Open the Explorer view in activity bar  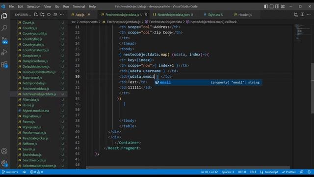[x=4, y=16]
